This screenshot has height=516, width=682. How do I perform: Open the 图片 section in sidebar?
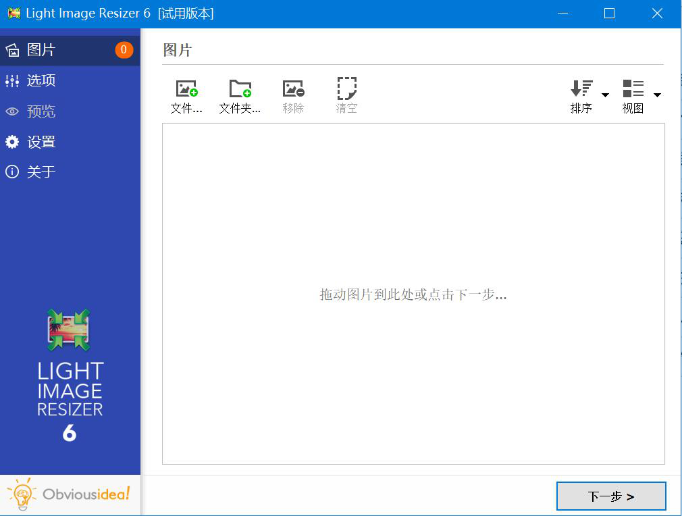coord(70,51)
